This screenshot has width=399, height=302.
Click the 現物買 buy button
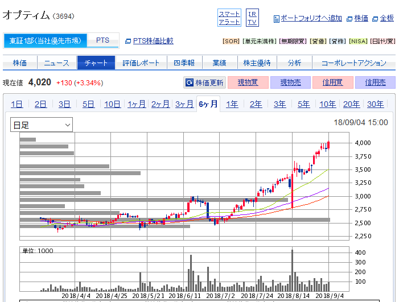click(x=248, y=82)
